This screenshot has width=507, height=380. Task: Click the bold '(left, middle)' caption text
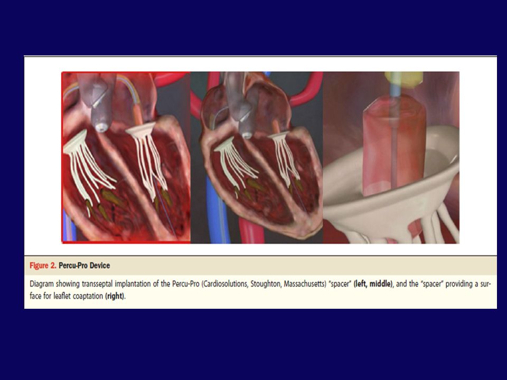373,284
